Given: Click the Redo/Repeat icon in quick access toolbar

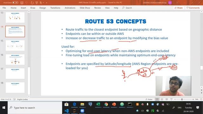Looking at the screenshot, I should pyautogui.click(x=32, y=3).
